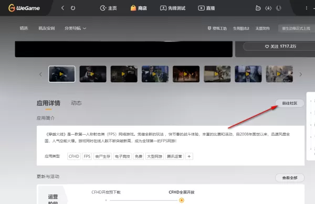Click the 电子竞技 tag

(x=122, y=156)
